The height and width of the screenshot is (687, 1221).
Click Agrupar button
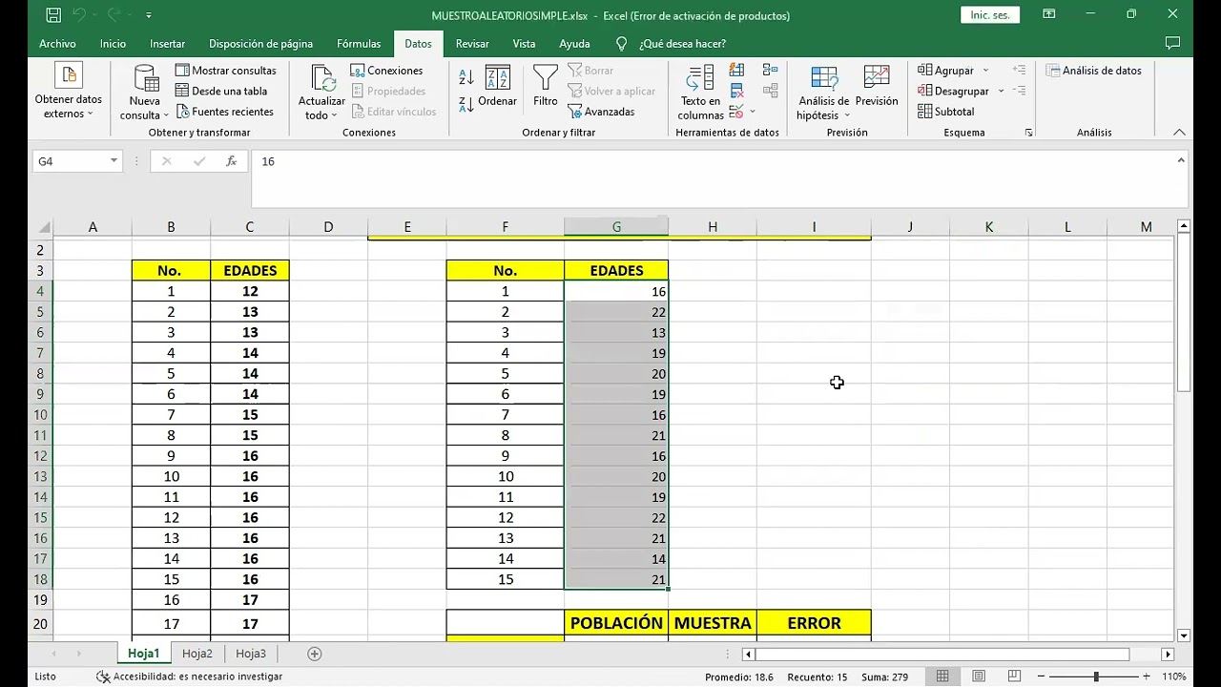click(x=946, y=71)
